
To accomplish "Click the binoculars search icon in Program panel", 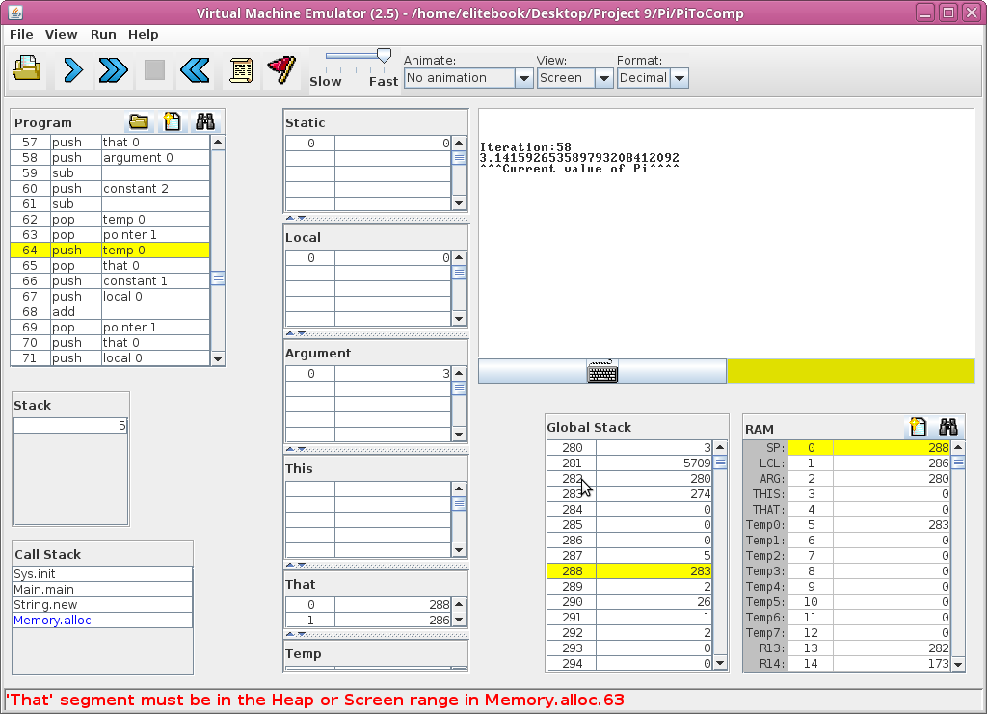I will point(204,121).
